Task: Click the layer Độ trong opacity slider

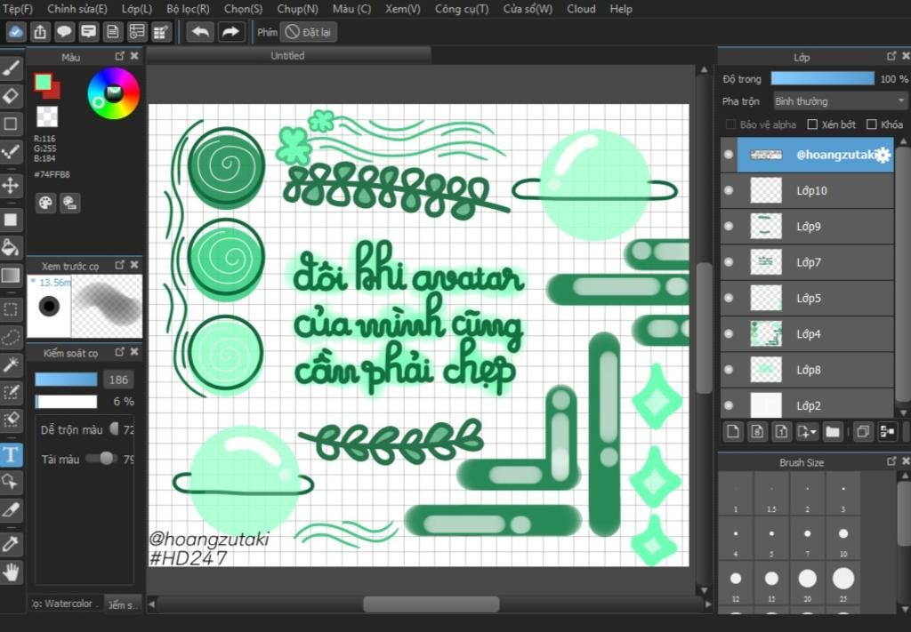Action: click(x=822, y=78)
